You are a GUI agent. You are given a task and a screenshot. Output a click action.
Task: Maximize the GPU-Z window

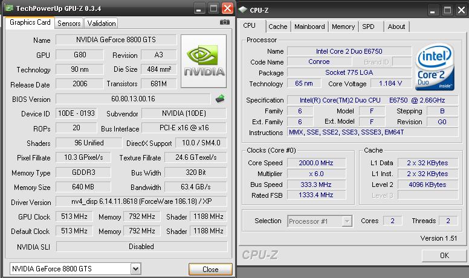213,8
